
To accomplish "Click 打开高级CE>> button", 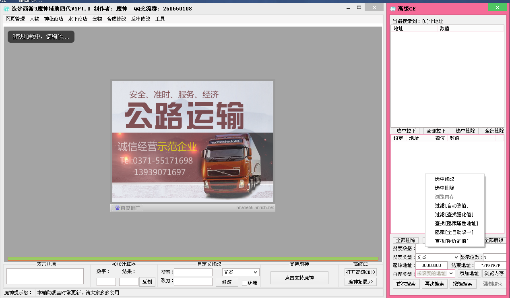I will coord(361,272).
